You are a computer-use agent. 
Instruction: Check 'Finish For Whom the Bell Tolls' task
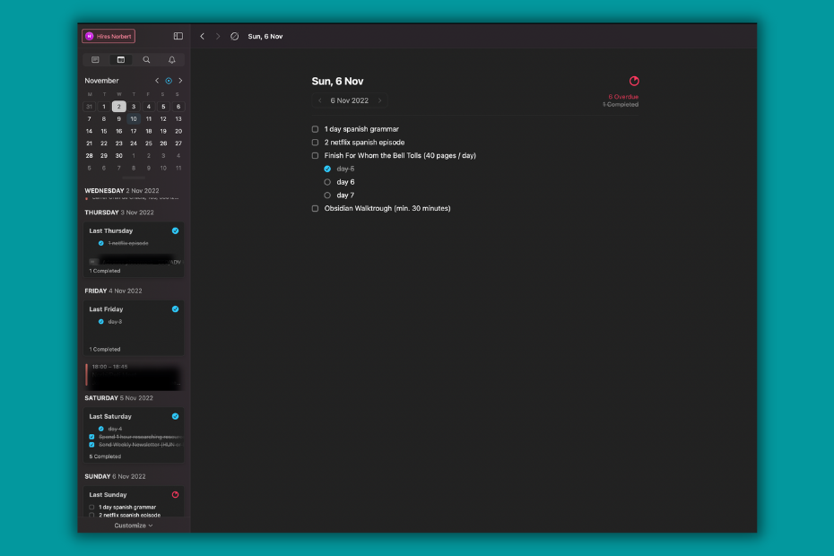(315, 156)
